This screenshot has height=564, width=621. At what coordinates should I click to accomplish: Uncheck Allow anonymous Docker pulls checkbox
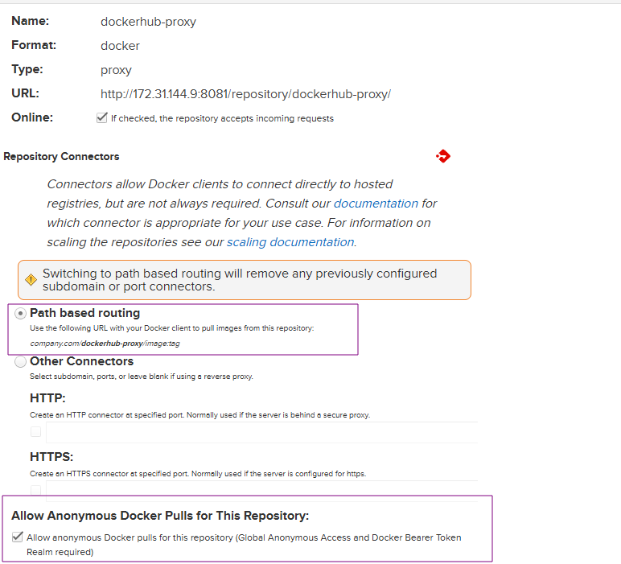pyautogui.click(x=18, y=537)
